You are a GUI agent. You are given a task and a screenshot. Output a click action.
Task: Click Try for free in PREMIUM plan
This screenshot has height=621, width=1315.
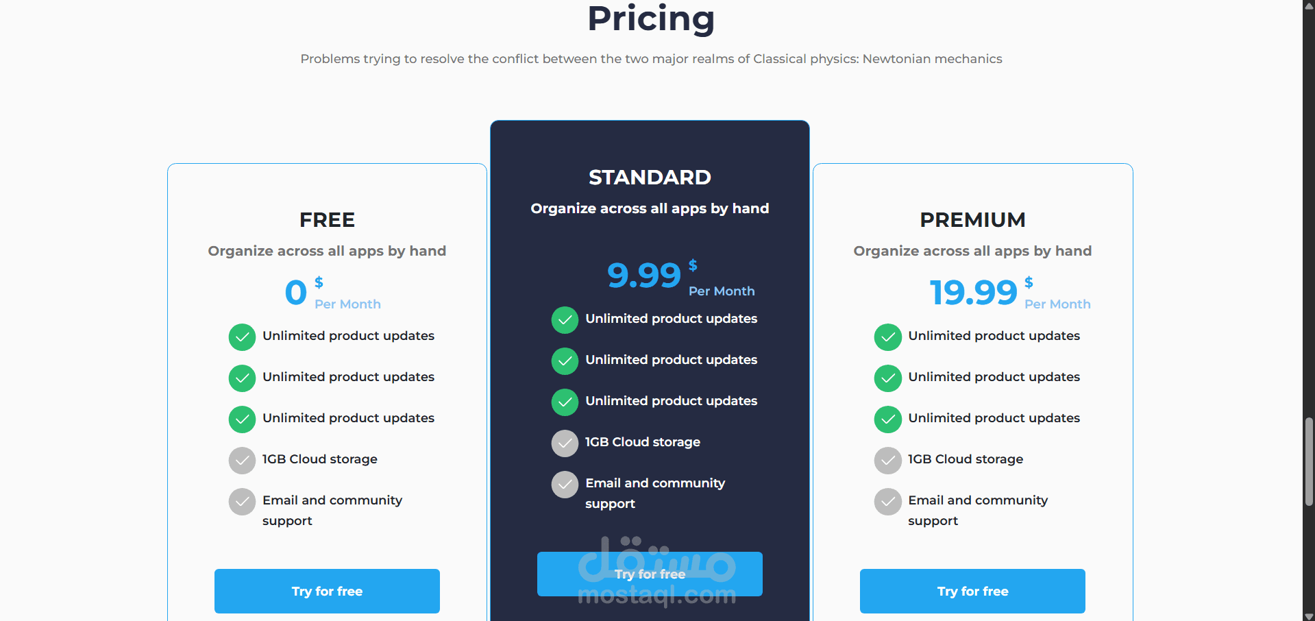coord(972,591)
